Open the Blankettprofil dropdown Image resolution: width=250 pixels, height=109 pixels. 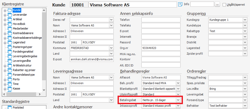coord(178,89)
